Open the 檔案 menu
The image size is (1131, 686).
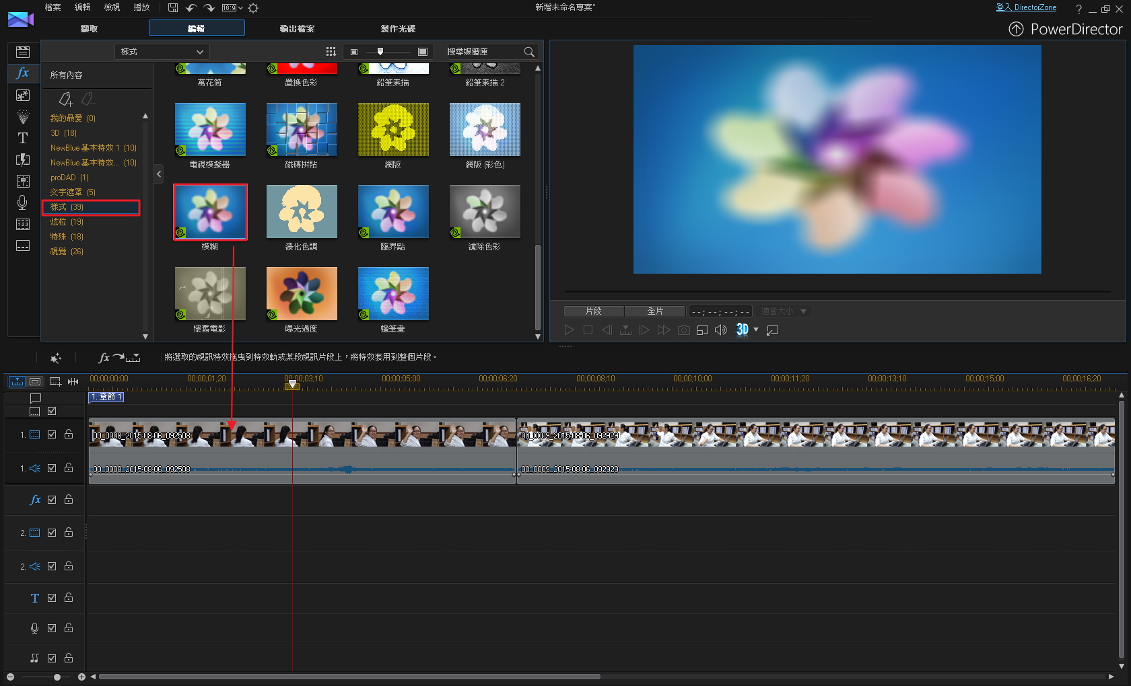coord(53,7)
